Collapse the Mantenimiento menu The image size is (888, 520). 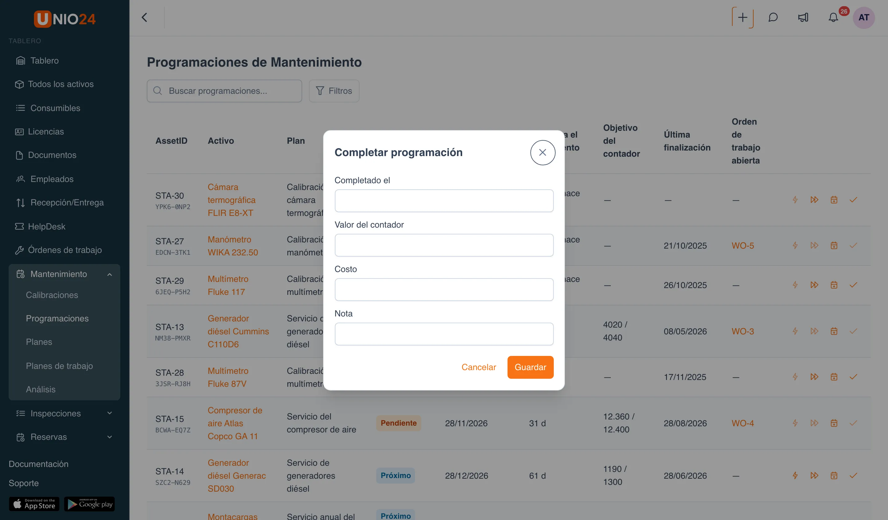pyautogui.click(x=64, y=274)
